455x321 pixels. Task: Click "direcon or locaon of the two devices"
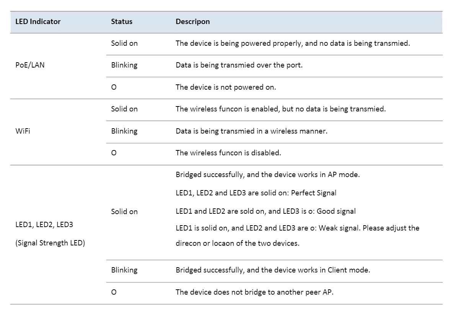237,243
